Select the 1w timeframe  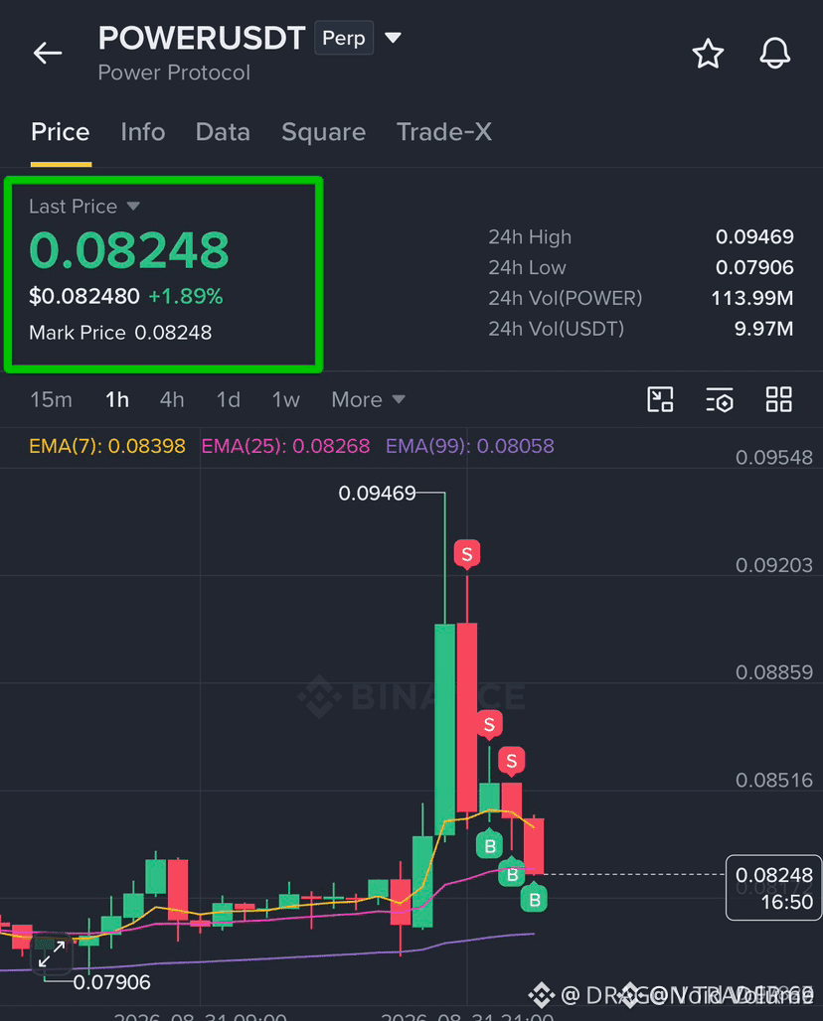coord(285,399)
